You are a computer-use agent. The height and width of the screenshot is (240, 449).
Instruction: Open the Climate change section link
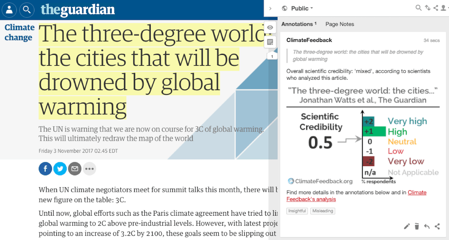[x=19, y=32]
